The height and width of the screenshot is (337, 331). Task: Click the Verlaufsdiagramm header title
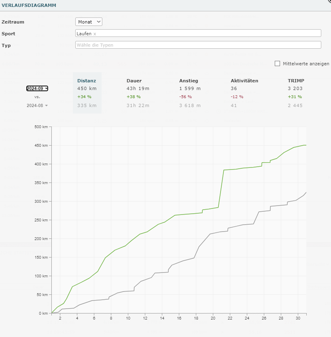tap(29, 5)
